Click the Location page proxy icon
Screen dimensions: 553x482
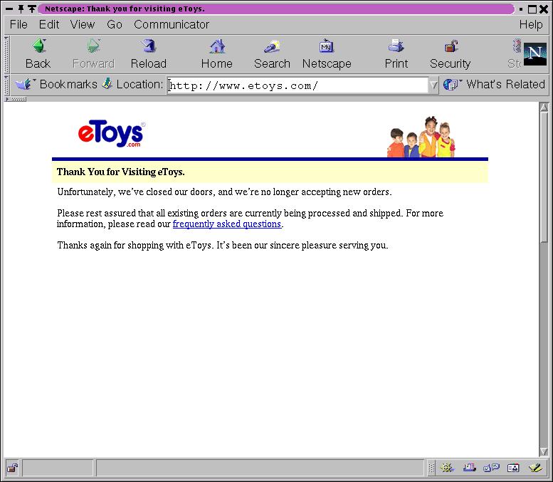[x=107, y=84]
